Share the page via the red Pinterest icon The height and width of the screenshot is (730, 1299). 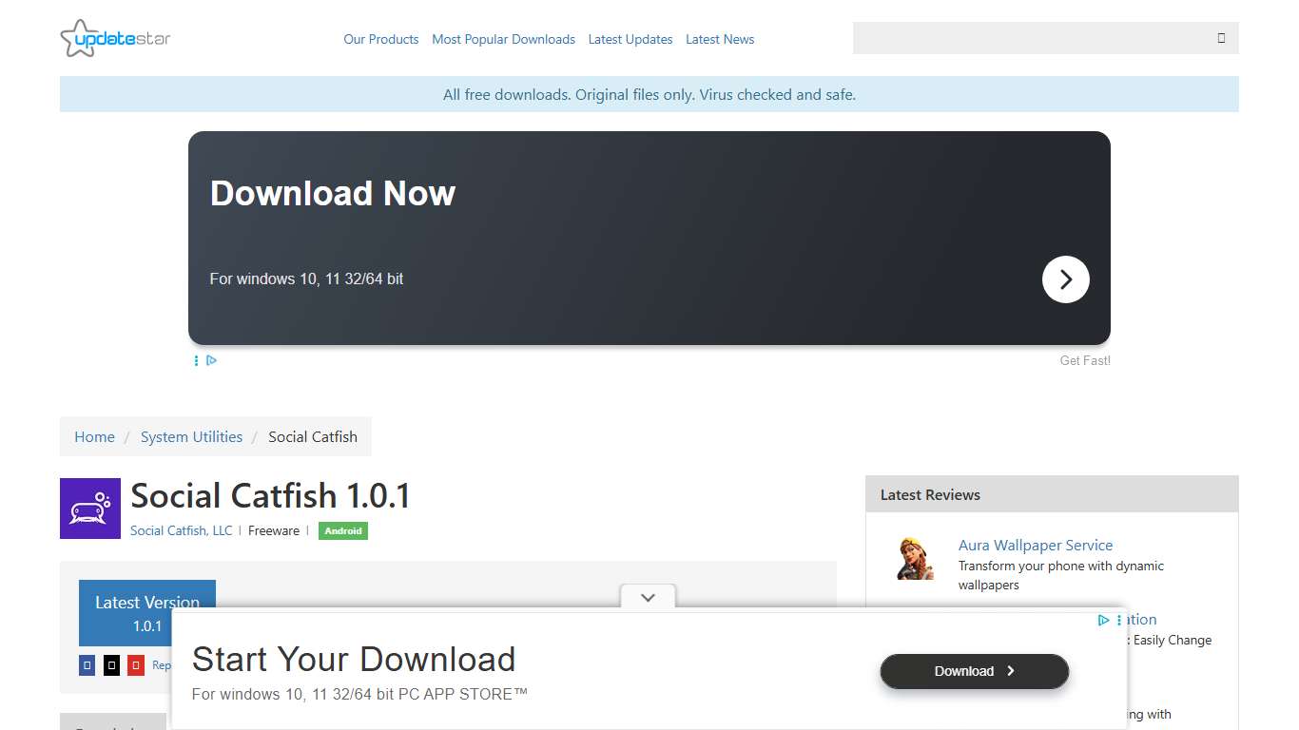click(136, 665)
